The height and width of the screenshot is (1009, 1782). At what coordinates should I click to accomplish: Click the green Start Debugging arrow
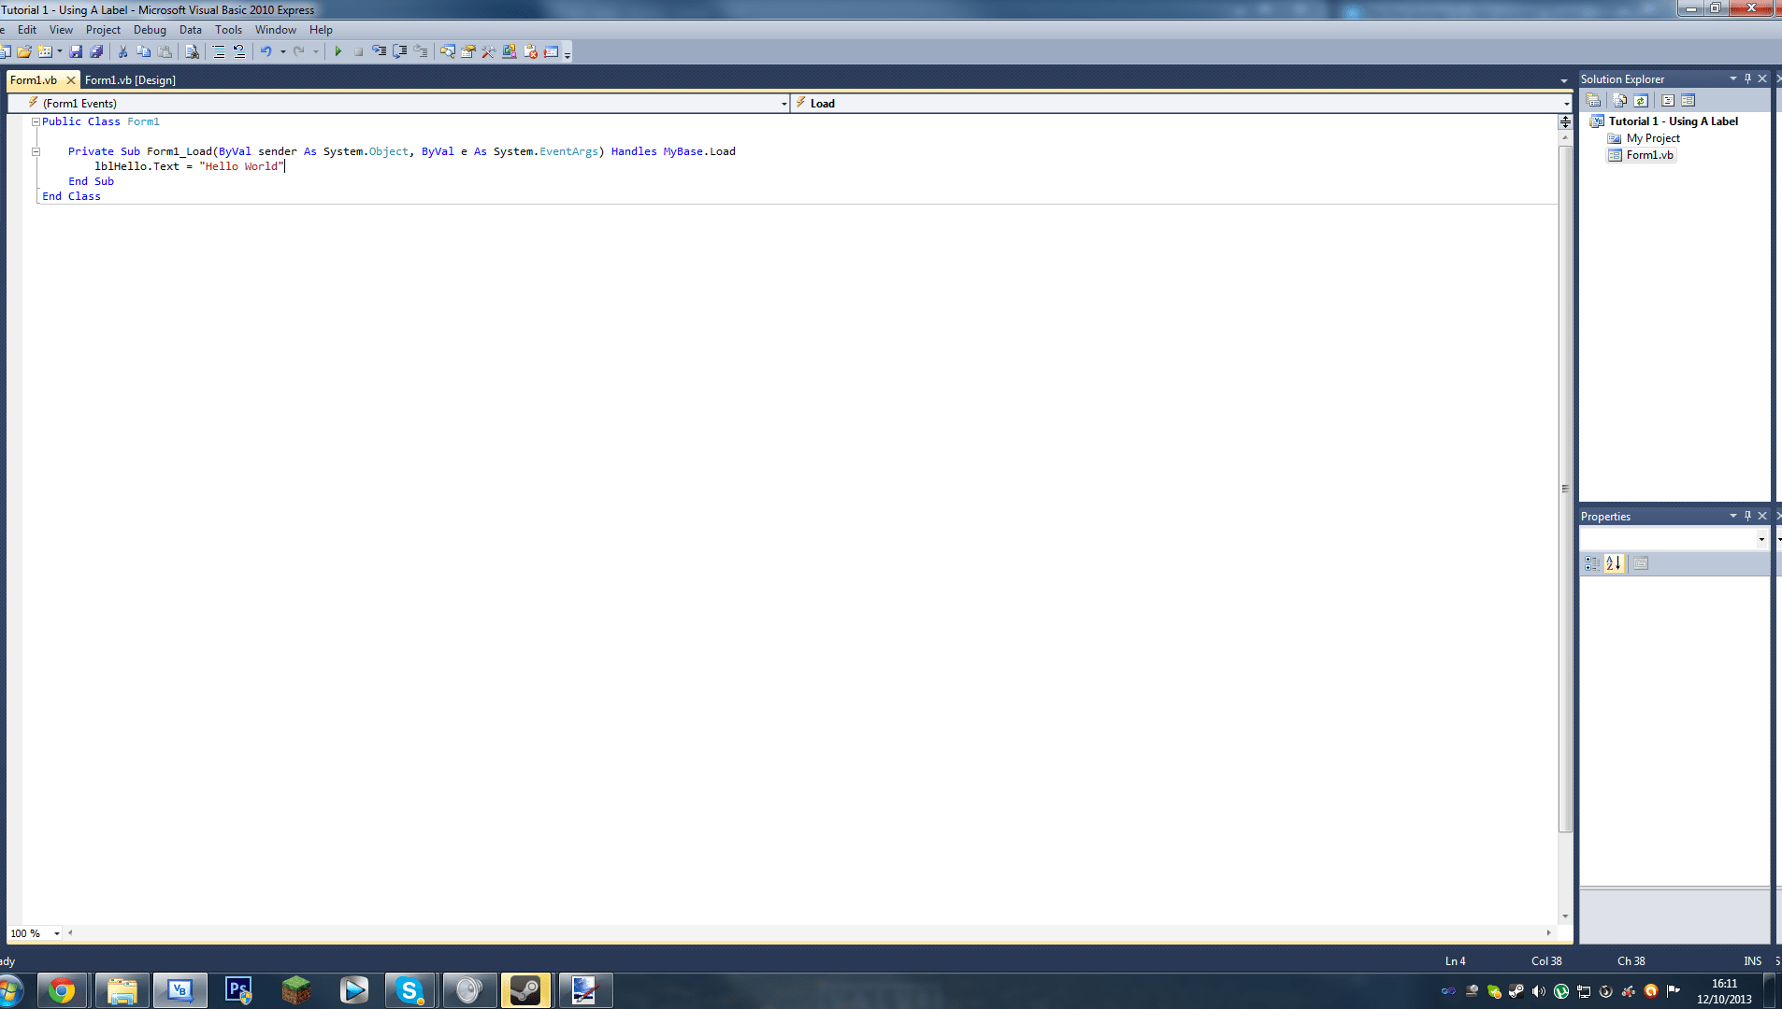[338, 52]
